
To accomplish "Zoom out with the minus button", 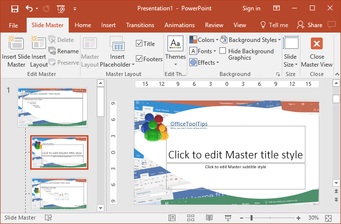I will click(242, 218).
